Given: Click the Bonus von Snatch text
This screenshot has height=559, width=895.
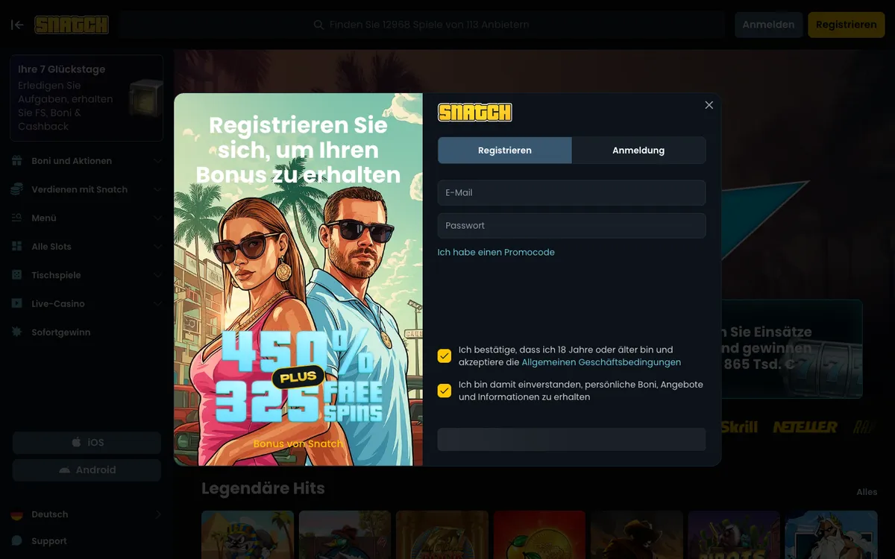Looking at the screenshot, I should click(x=298, y=443).
